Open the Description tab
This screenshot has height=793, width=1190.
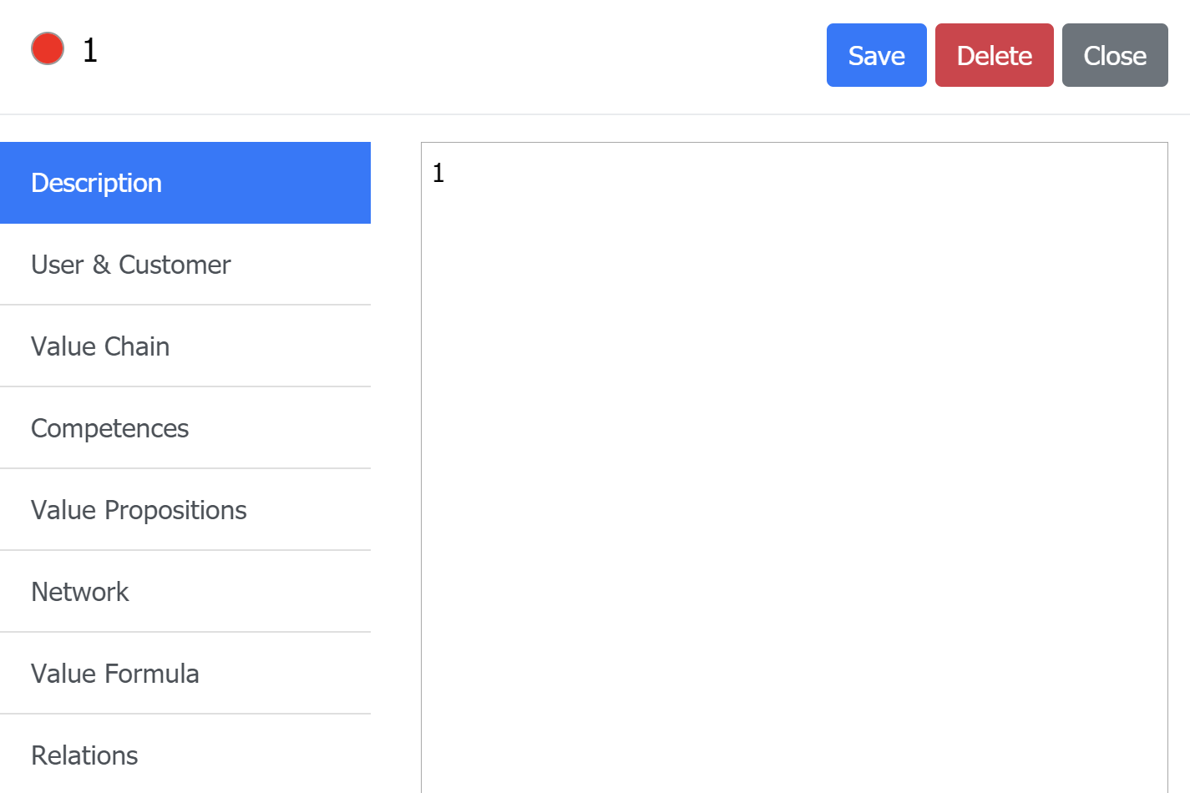click(185, 183)
